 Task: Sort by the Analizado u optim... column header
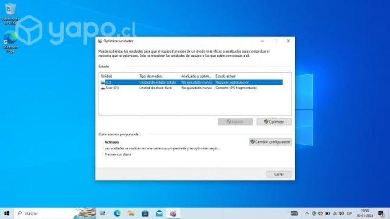[x=197, y=76]
